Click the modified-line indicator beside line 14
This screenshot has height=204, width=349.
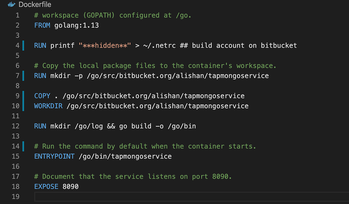tap(23, 146)
